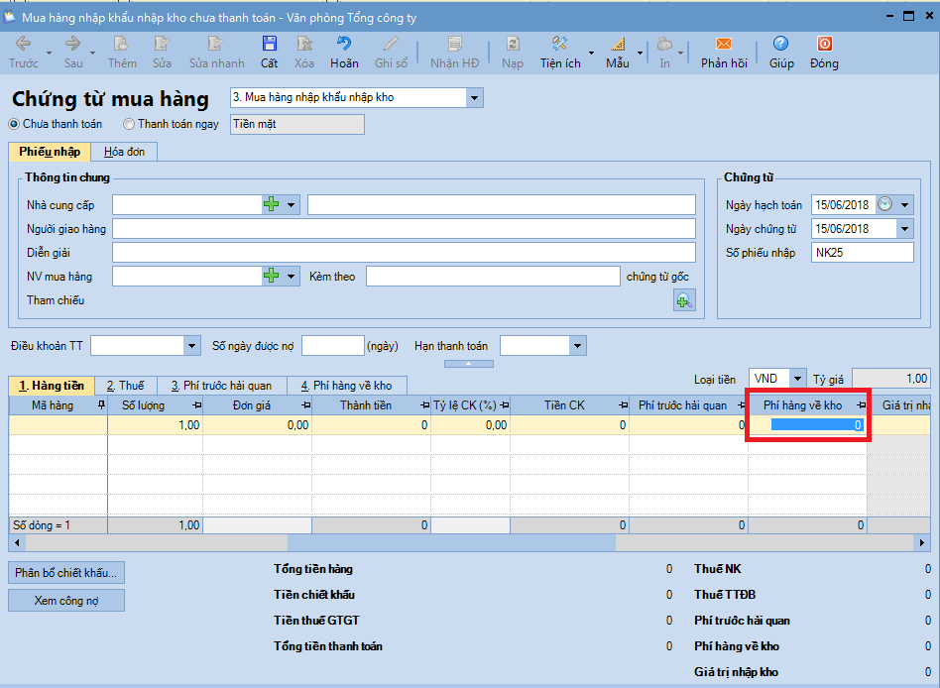The width and height of the screenshot is (940, 688).
Task: Click the Mẫu template icon
Action: click(x=618, y=45)
